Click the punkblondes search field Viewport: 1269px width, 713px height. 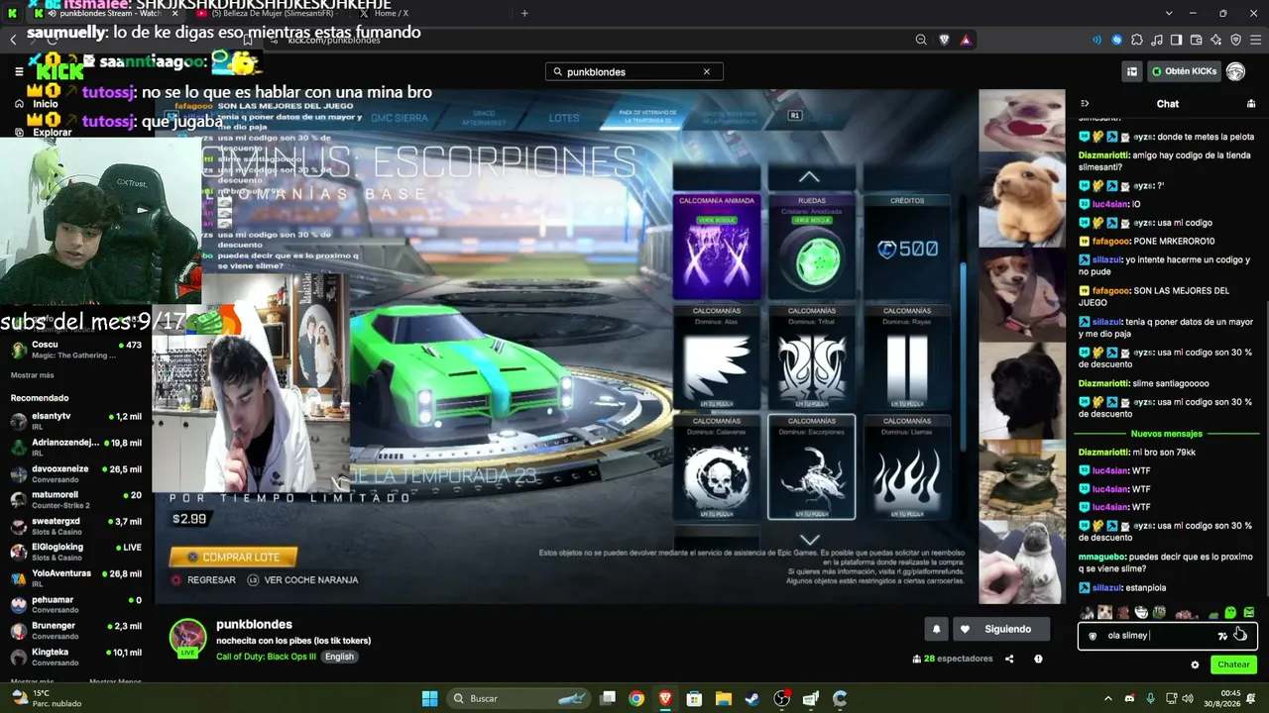tap(634, 71)
